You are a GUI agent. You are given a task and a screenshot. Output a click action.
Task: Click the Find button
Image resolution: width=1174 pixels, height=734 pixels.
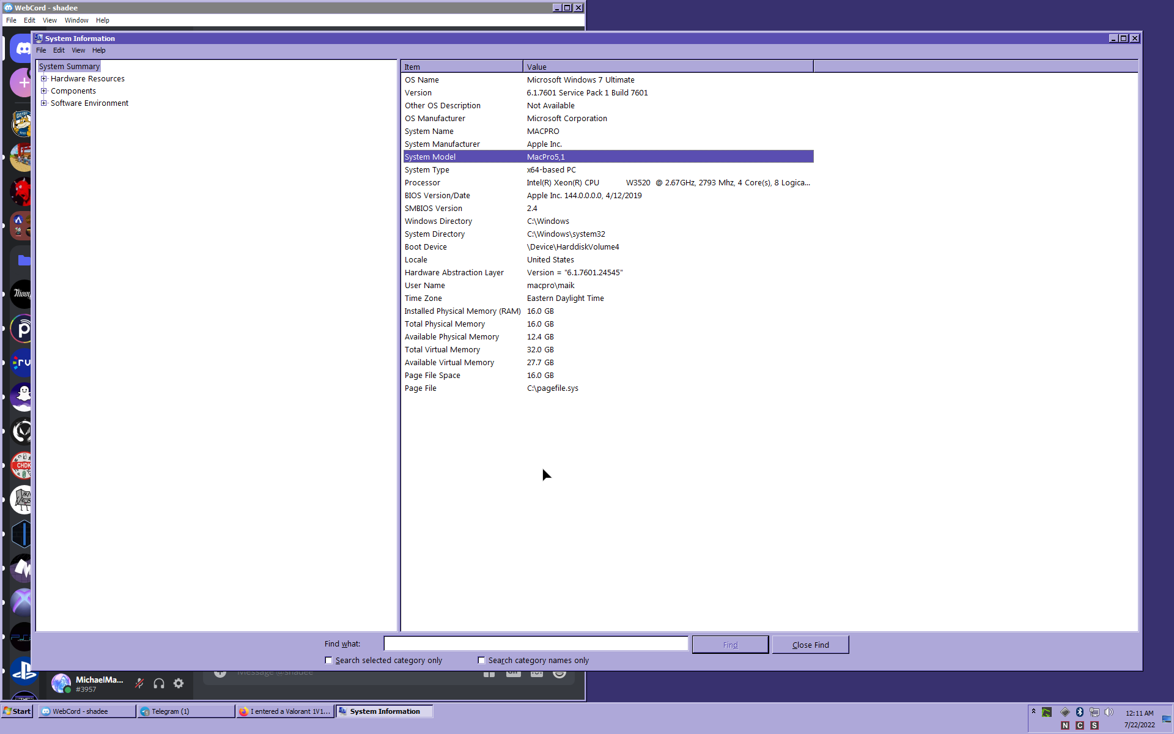pos(730,645)
